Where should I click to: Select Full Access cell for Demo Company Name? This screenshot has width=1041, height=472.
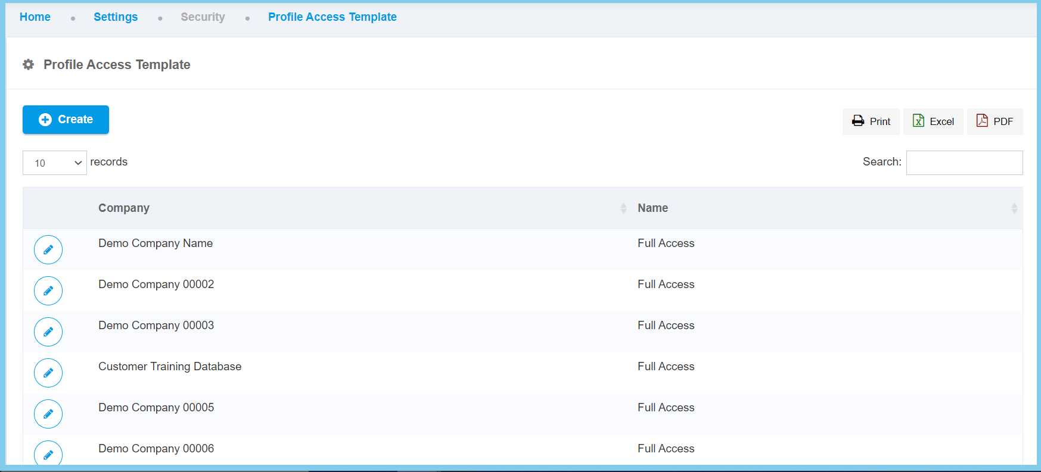coord(666,243)
